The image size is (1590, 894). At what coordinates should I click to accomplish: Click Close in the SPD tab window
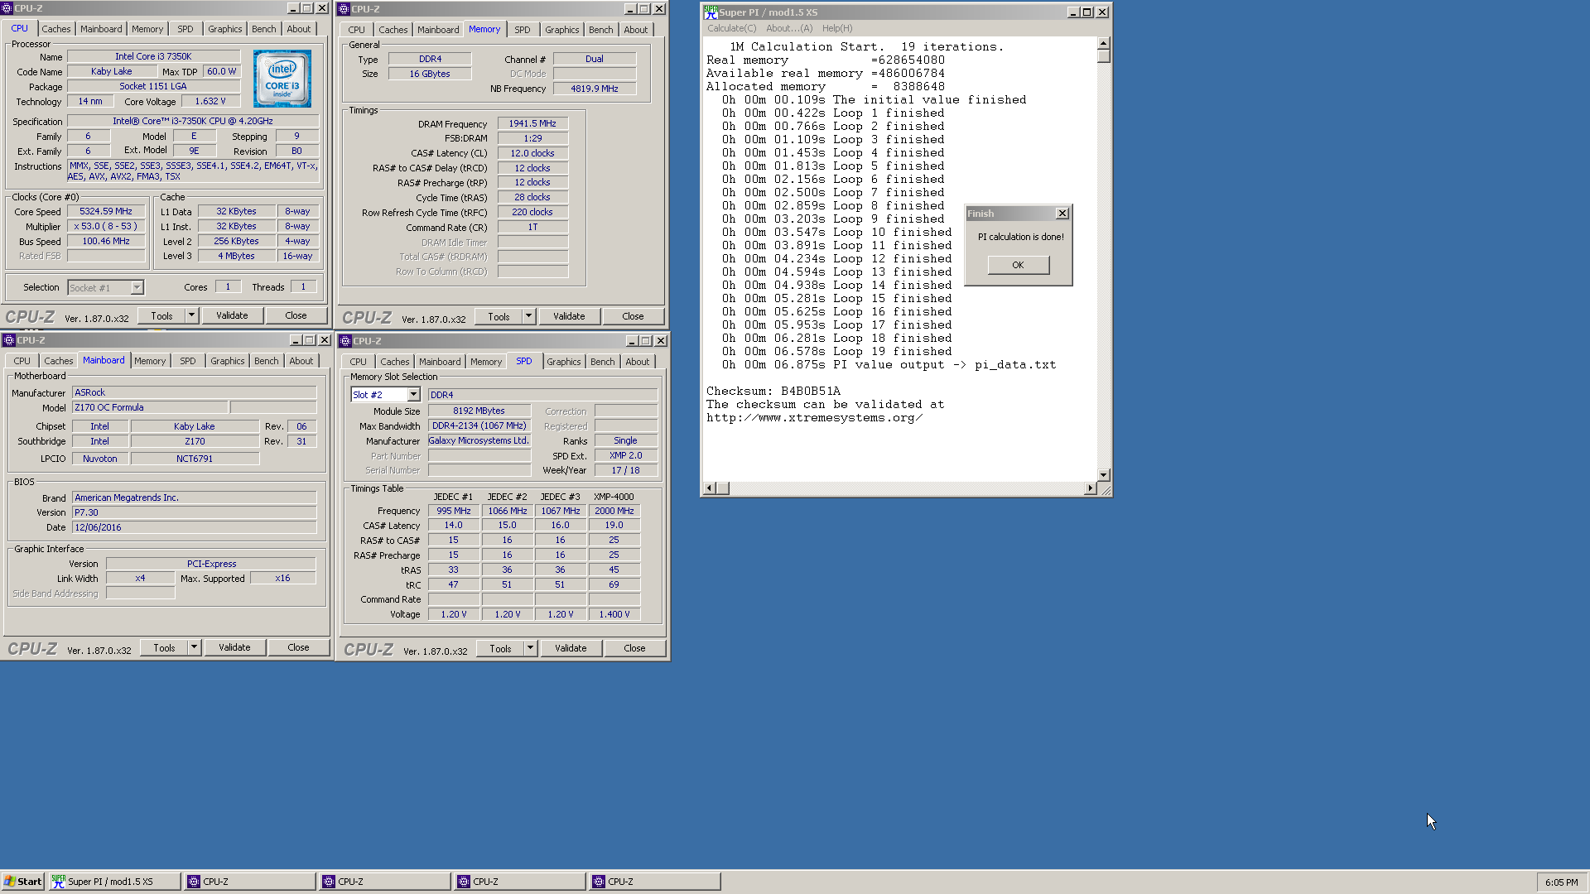634,648
